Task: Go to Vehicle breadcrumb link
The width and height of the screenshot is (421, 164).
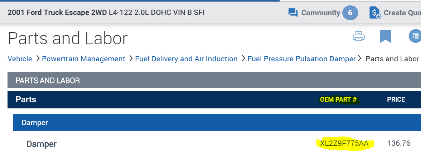Action: (20, 59)
